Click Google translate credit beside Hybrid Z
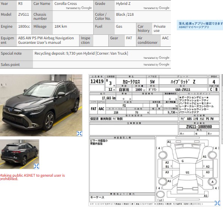The width and height of the screenshot is (223, 210). 156,8
